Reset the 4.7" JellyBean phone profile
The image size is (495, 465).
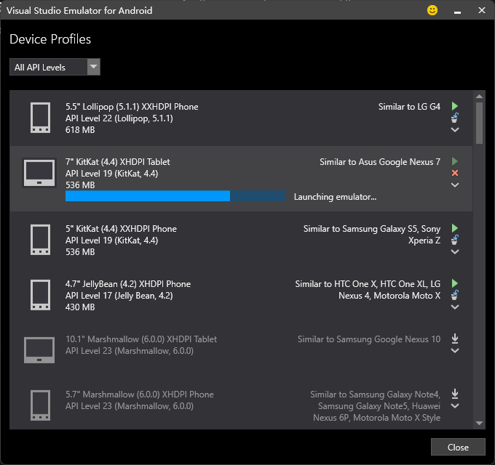[x=454, y=295]
